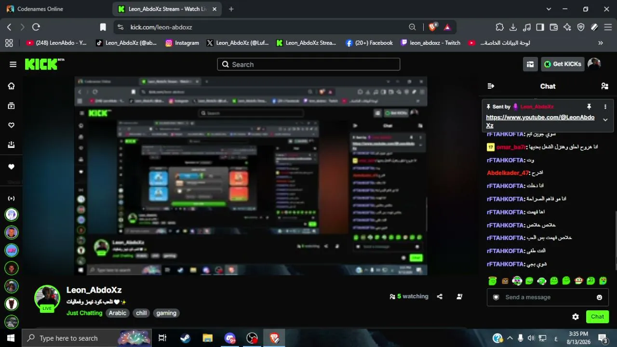Open Steam from the taskbar
The height and width of the screenshot is (347, 617).
tap(185, 338)
